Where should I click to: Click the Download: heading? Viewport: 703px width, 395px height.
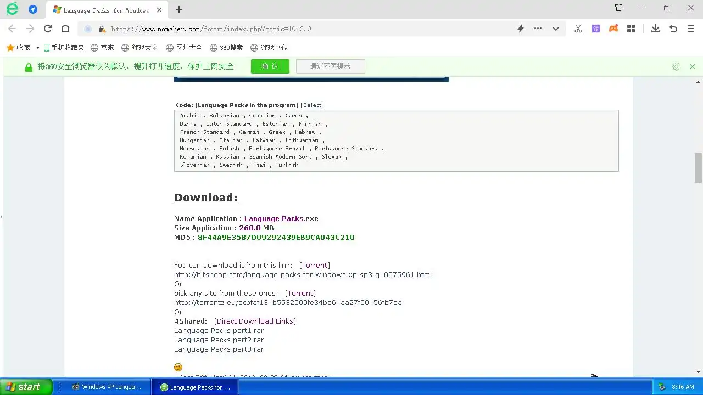(x=206, y=198)
